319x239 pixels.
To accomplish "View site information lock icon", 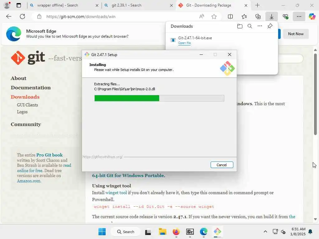I will pos(39,16).
